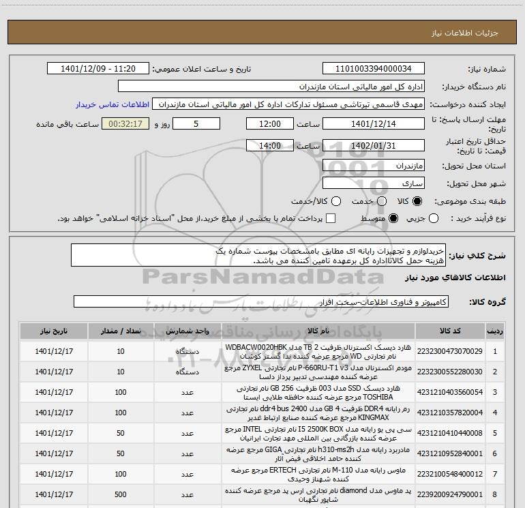
Task: Click quantity 50 in the CPU row
Action: 121,433
